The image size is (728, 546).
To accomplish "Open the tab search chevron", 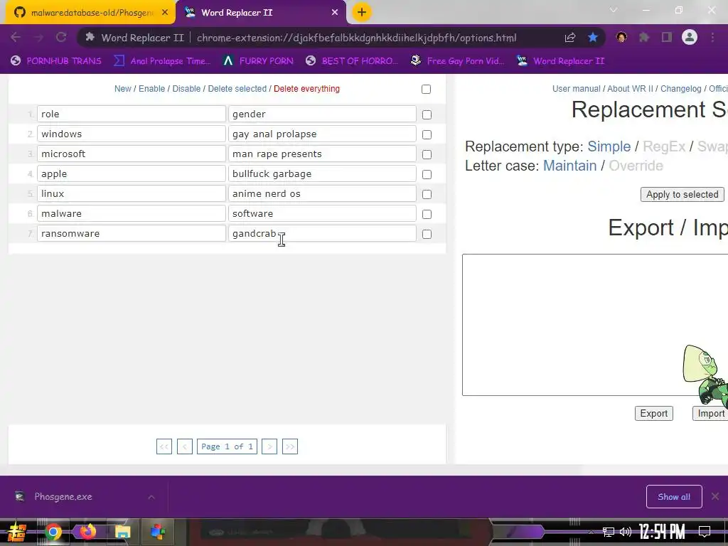I will (x=614, y=10).
